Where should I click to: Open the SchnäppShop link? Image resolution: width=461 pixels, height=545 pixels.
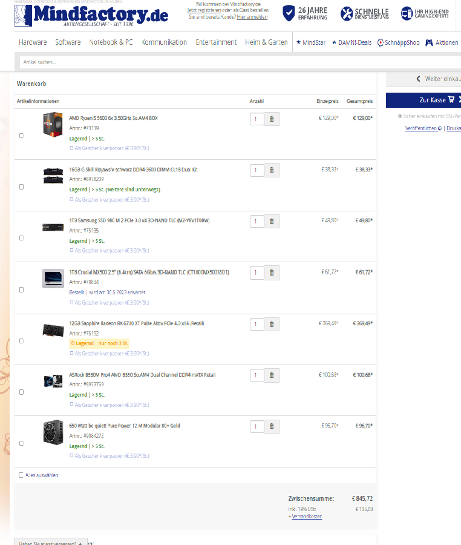[x=398, y=42]
